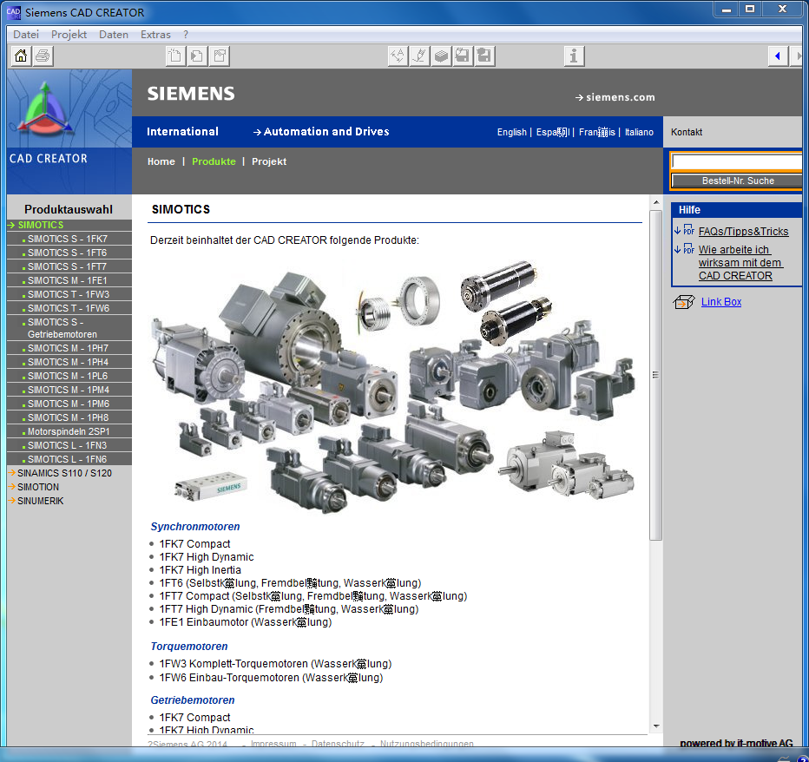Click the new project document icon

(x=175, y=56)
